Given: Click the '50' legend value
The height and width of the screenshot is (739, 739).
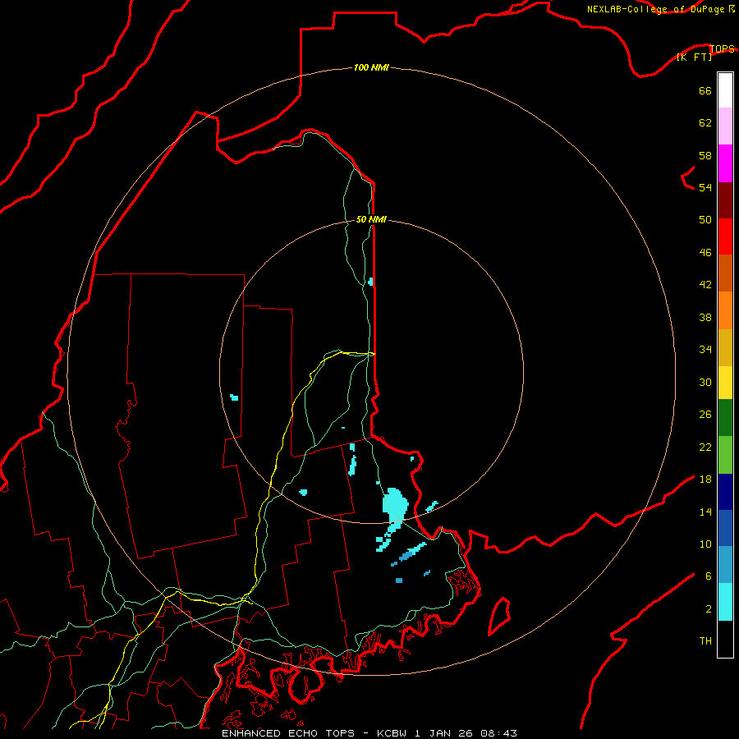Looking at the screenshot, I should point(705,220).
